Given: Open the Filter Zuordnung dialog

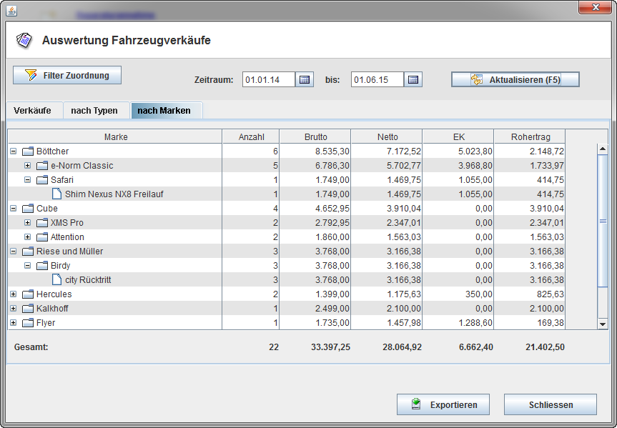Looking at the screenshot, I should click(67, 75).
